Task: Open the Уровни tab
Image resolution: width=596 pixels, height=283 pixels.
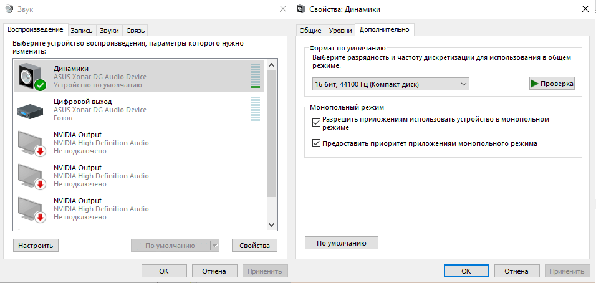Action: pos(340,30)
